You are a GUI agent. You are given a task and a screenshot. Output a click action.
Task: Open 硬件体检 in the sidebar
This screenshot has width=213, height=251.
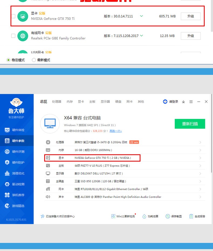point(17,130)
